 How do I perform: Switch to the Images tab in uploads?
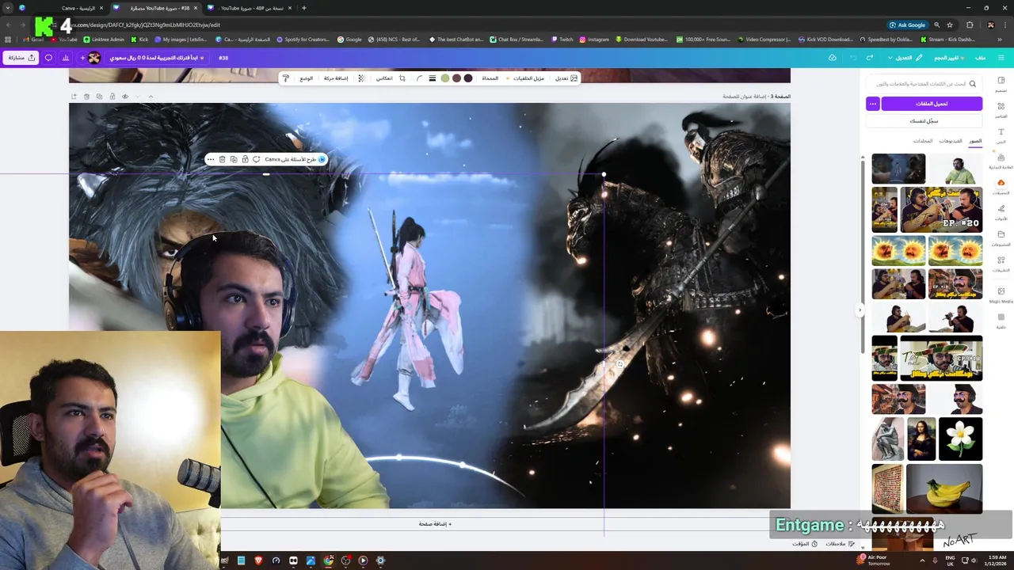[x=975, y=141]
